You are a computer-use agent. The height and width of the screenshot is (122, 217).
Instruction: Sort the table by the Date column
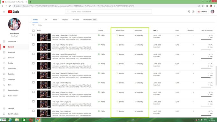click(x=156, y=31)
